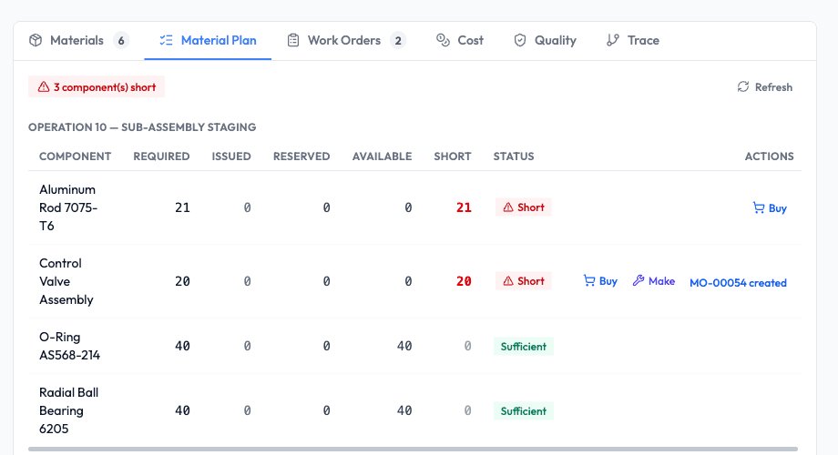This screenshot has width=838, height=455.
Task: Click the Short column header
Action: click(452, 157)
